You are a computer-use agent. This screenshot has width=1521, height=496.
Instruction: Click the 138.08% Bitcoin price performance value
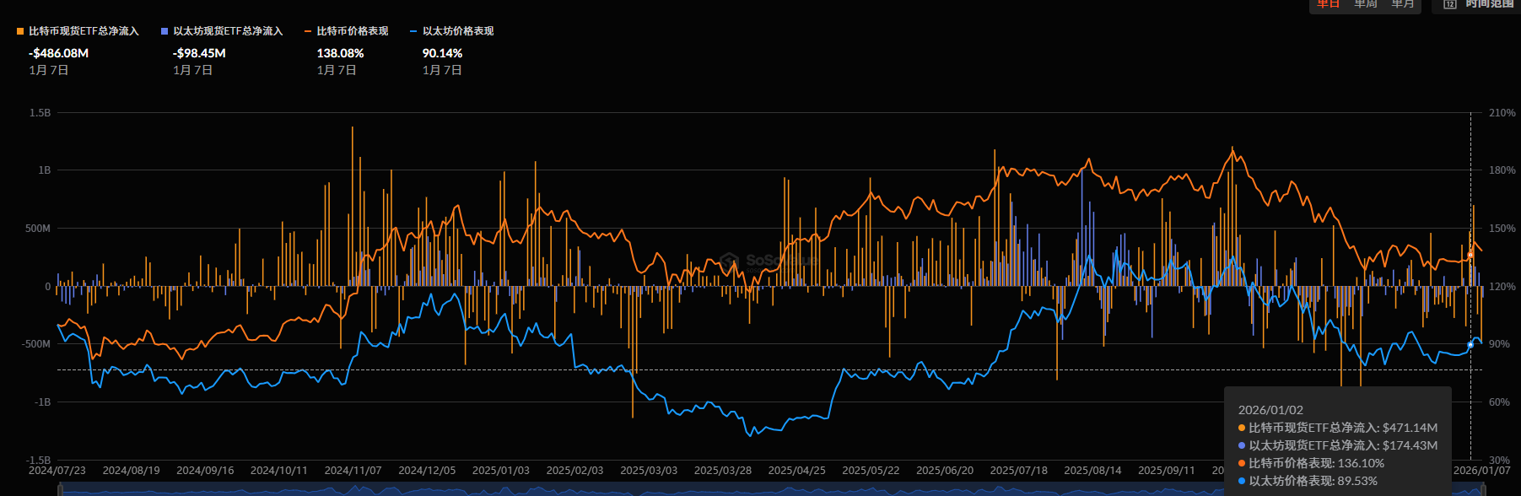340,53
